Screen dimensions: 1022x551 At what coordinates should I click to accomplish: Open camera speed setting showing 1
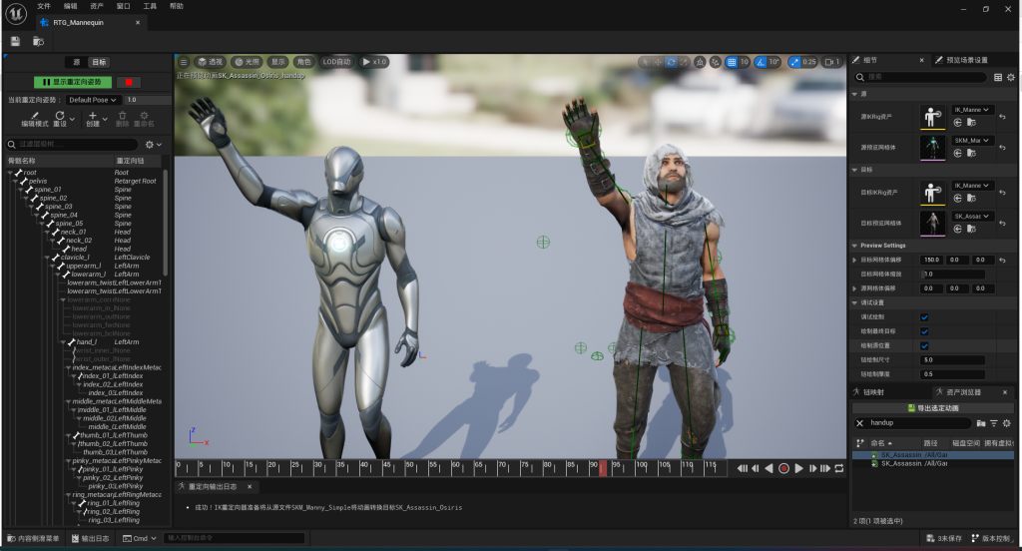click(831, 62)
